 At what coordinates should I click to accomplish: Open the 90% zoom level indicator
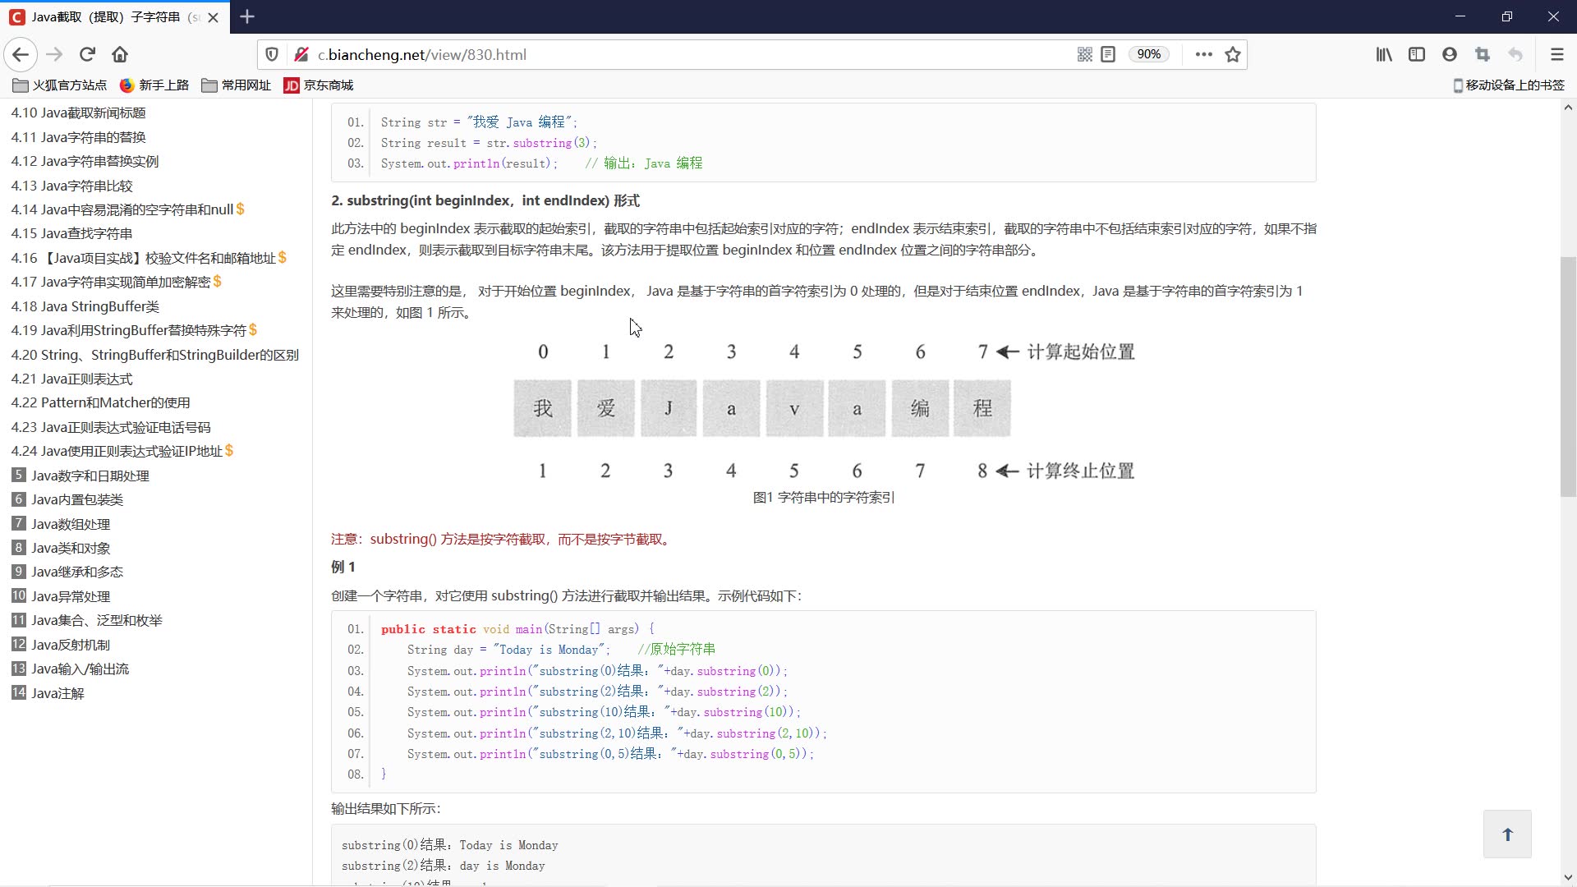point(1148,54)
